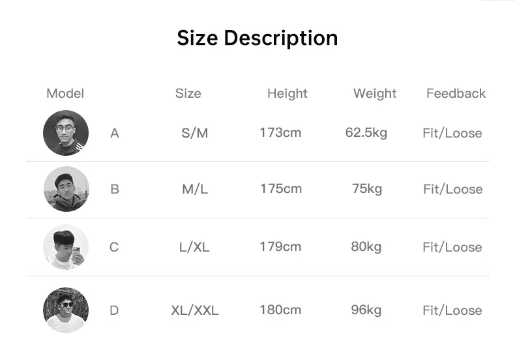Select the S/M size cell
The width and height of the screenshot is (515, 350).
click(194, 133)
